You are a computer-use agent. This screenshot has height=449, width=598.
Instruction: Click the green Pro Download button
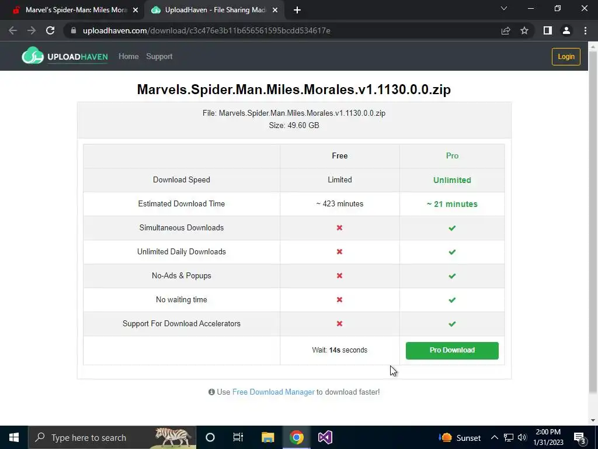coord(452,350)
